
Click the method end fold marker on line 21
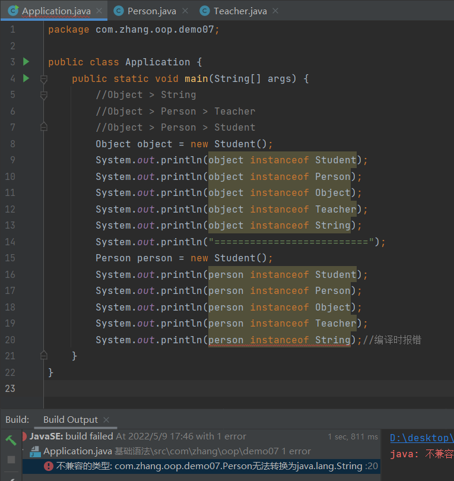pyautogui.click(x=44, y=355)
